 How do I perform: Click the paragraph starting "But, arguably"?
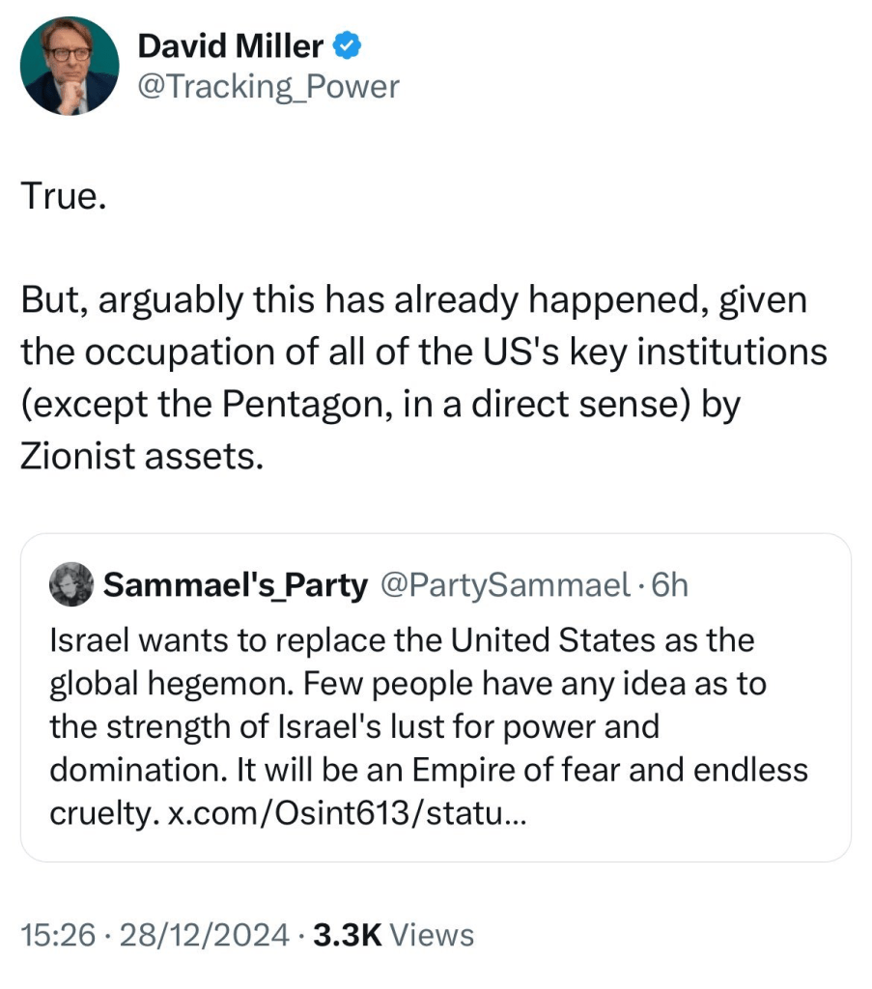[415, 299]
